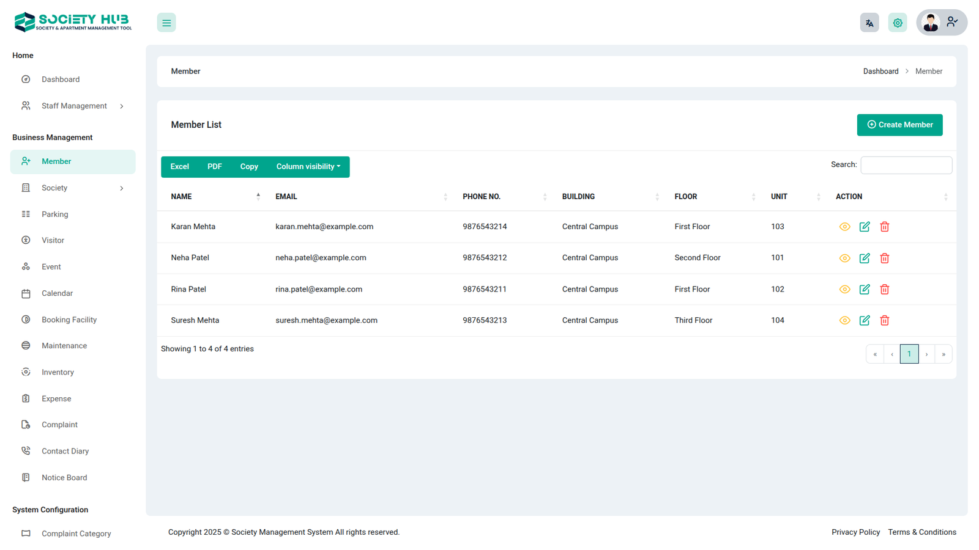Click the Create Member button
Image resolution: width=979 pixels, height=550 pixels.
(899, 125)
